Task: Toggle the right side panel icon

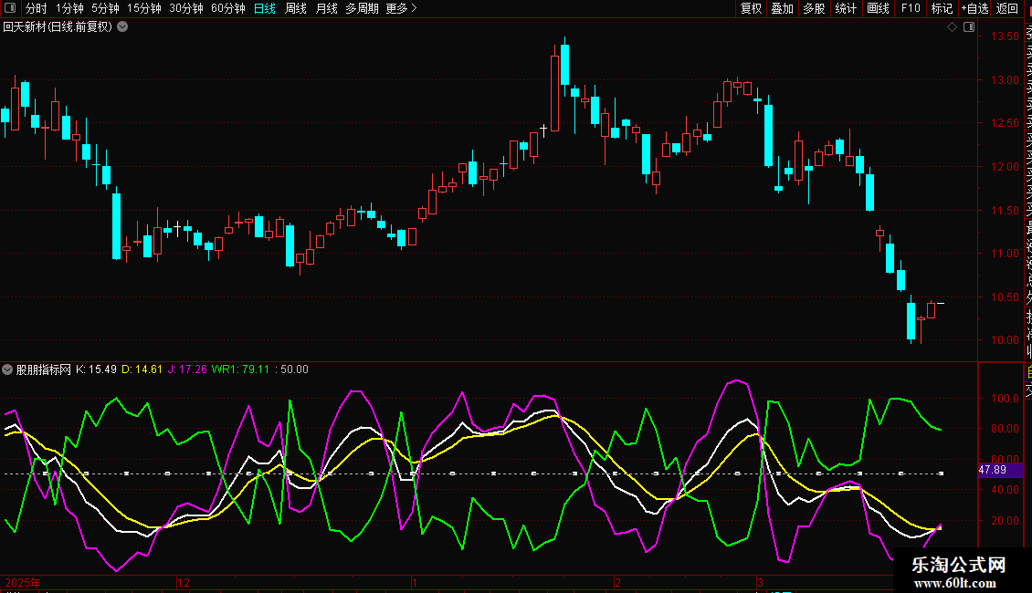Action: tap(969, 27)
